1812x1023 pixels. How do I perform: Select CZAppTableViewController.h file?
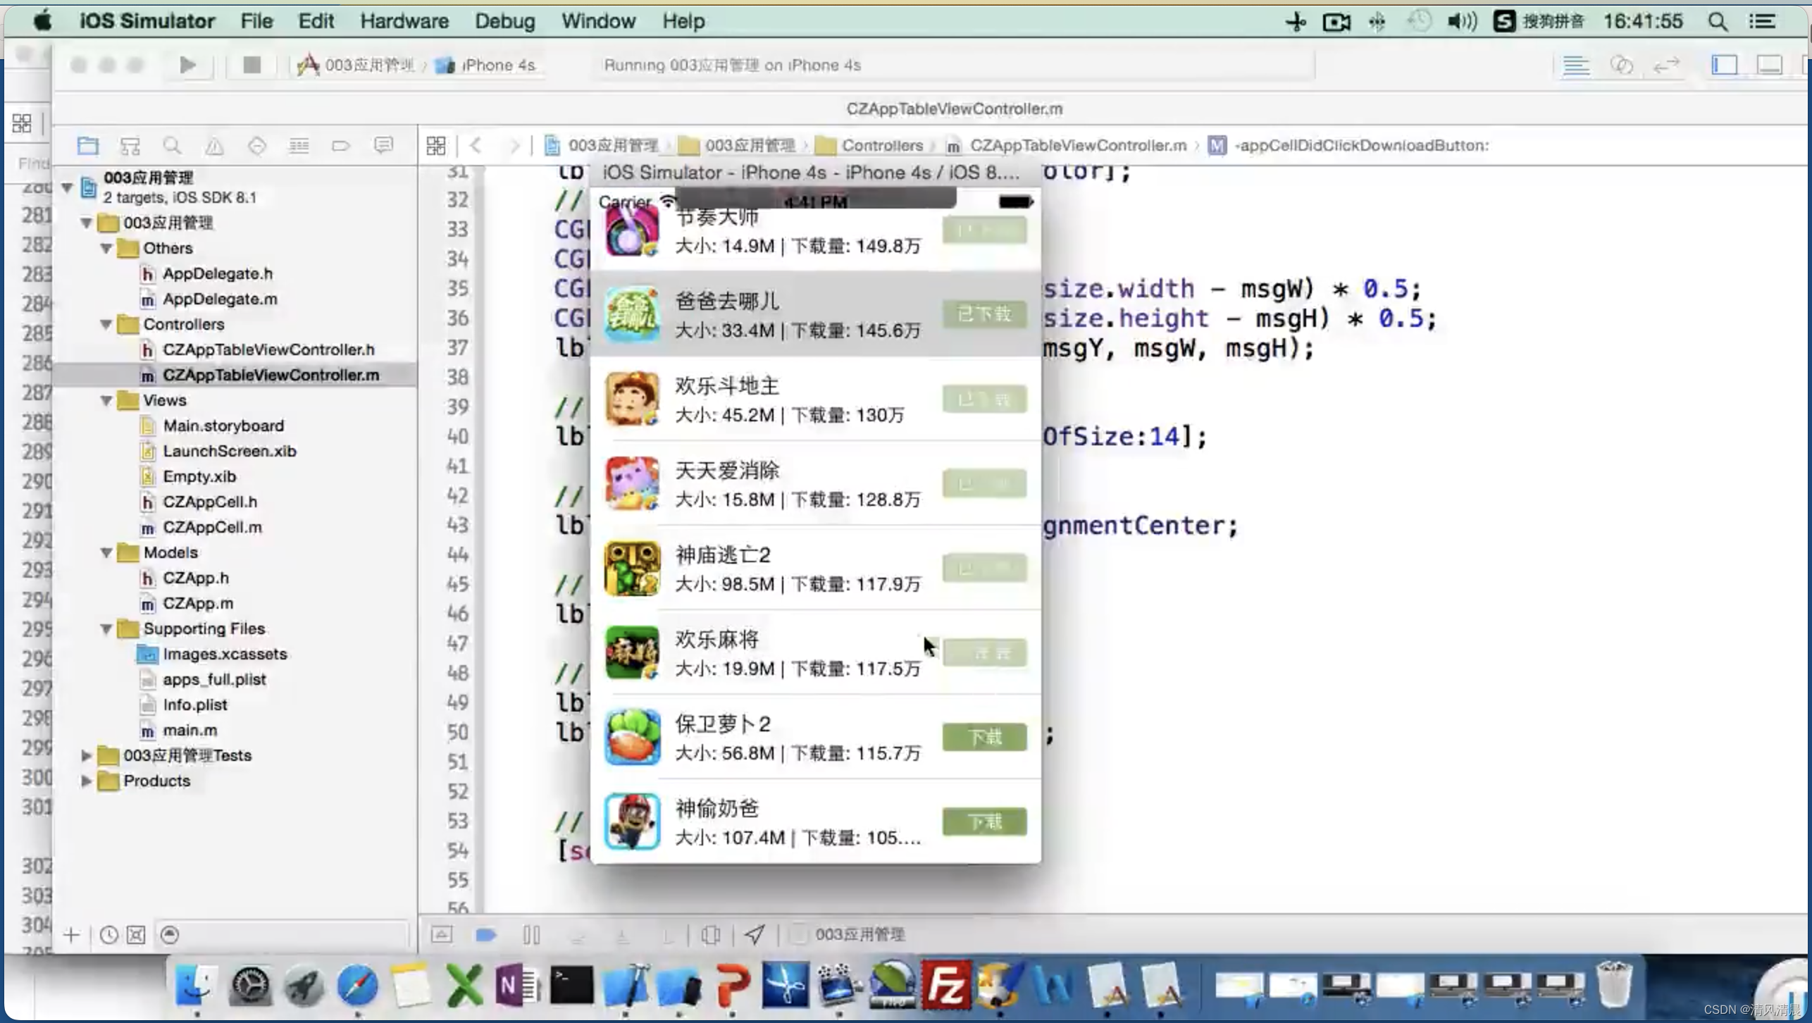[268, 350]
